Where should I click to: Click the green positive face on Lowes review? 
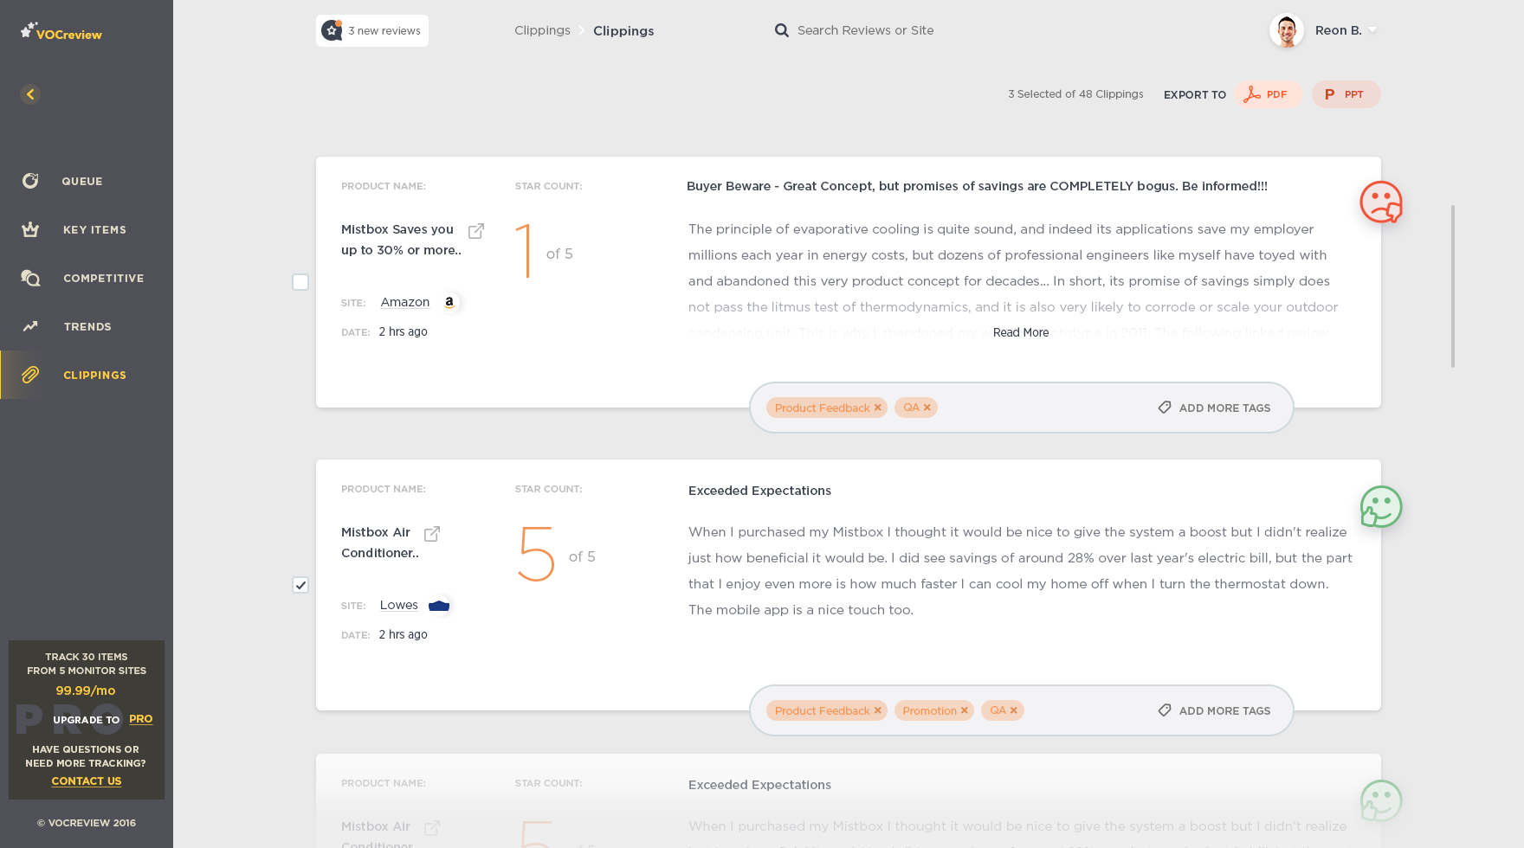coord(1381,506)
